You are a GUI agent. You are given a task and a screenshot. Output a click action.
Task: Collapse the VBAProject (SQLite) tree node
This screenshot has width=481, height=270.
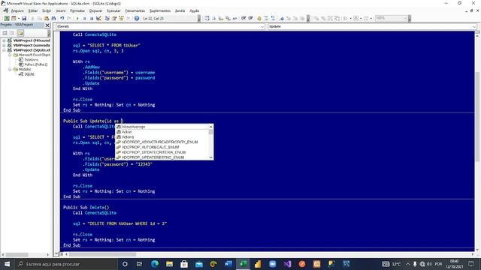coord(4,50)
